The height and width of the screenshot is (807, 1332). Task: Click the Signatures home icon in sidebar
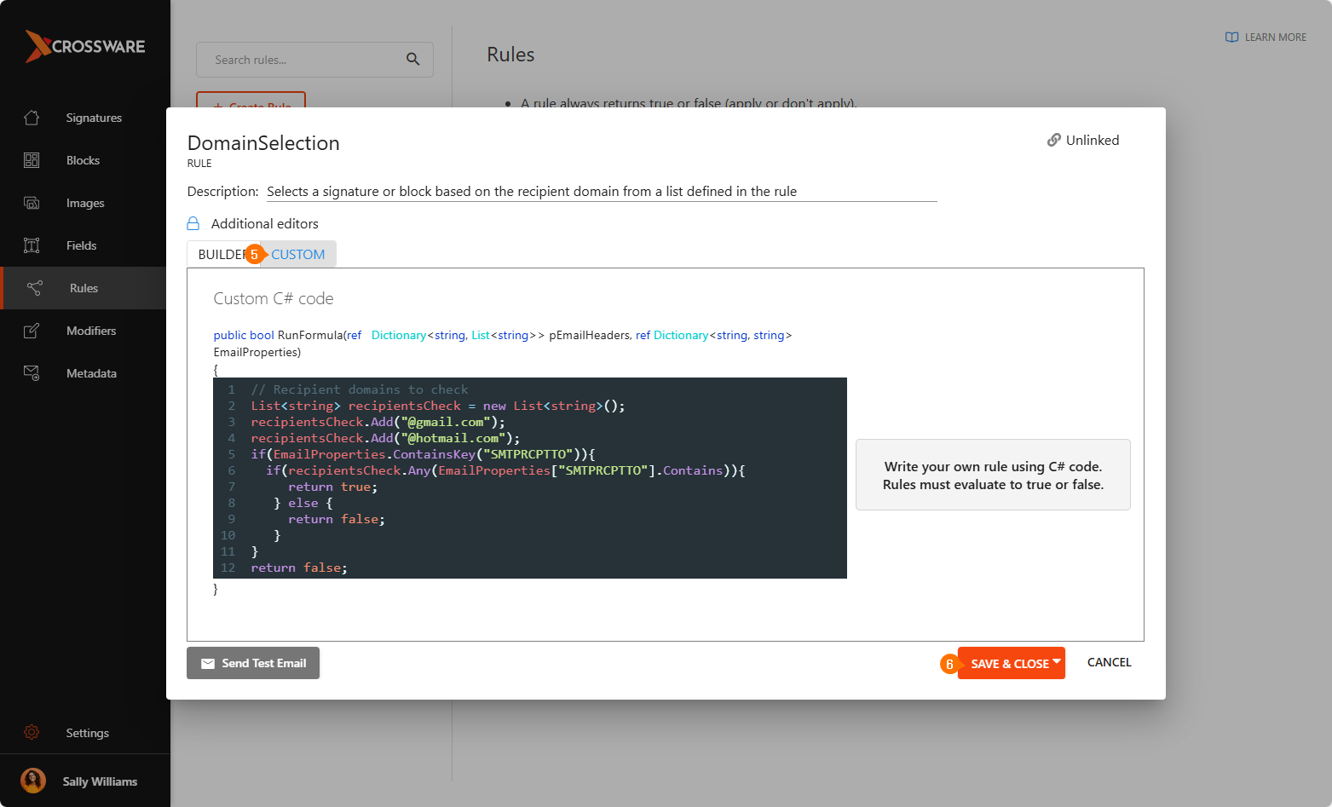click(32, 118)
